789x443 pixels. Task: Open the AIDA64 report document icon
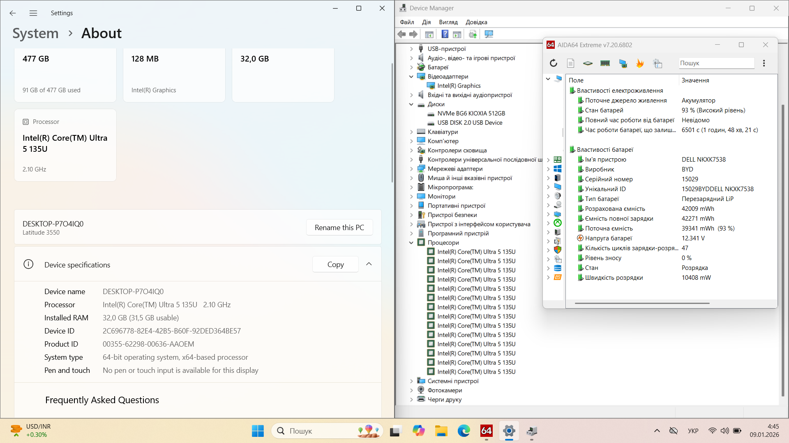click(x=570, y=63)
